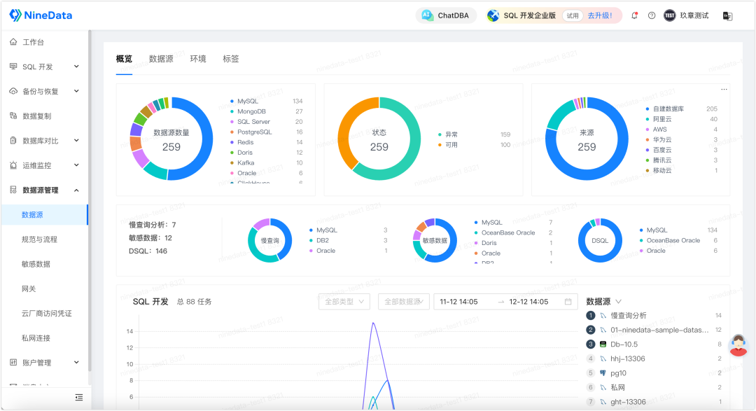Click the NineData logo
The height and width of the screenshot is (411, 756).
pos(41,15)
